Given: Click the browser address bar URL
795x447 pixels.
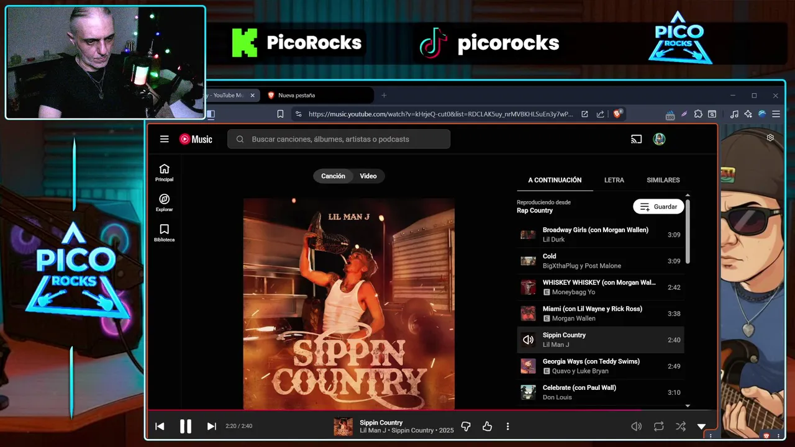Looking at the screenshot, I should (440, 114).
